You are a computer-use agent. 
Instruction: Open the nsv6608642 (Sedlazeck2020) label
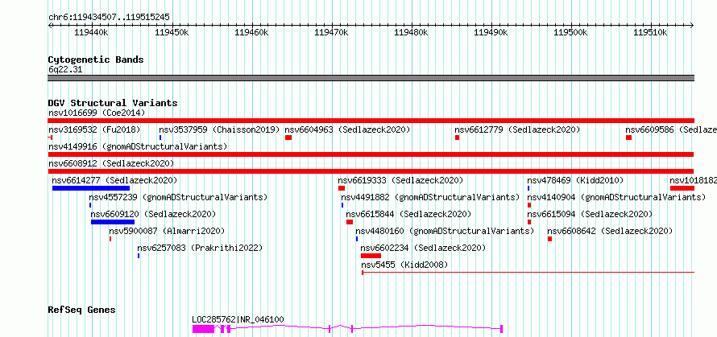click(610, 231)
